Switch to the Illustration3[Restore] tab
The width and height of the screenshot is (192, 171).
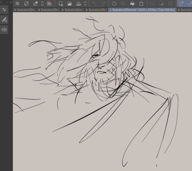pos(48,10)
